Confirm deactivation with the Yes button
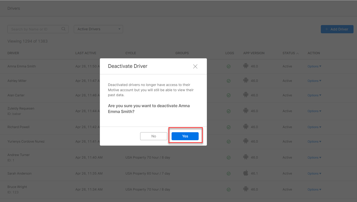The image size is (357, 202). point(185,136)
